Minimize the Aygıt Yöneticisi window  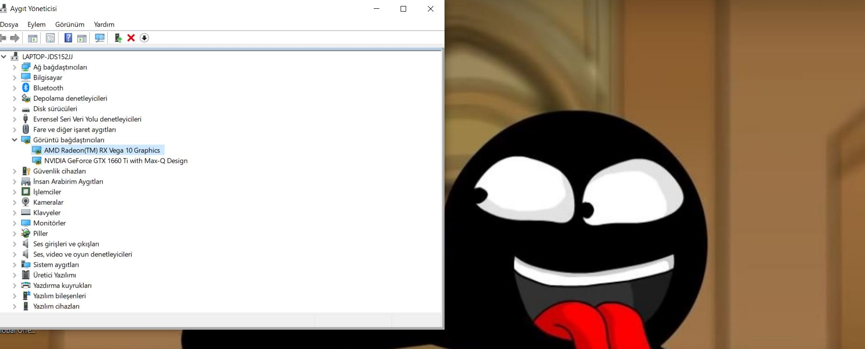click(x=377, y=9)
